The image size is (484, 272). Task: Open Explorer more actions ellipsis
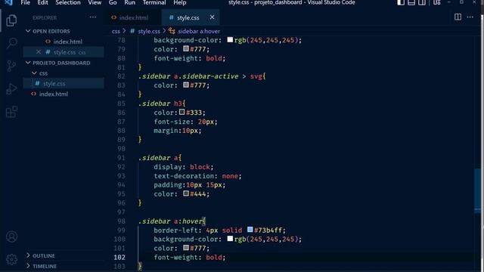(x=93, y=17)
